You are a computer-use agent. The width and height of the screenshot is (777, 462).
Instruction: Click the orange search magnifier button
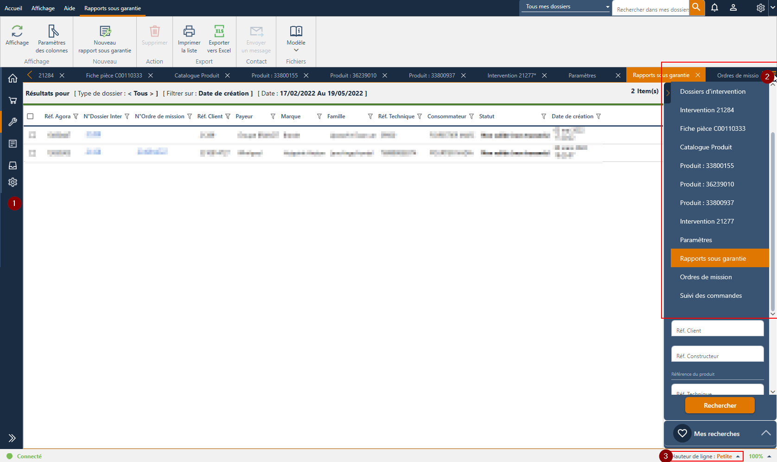[696, 7]
